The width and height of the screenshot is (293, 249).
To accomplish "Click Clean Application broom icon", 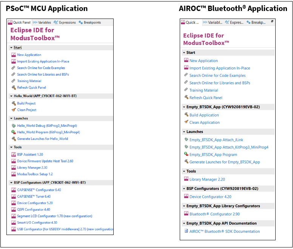I will click(186, 122).
